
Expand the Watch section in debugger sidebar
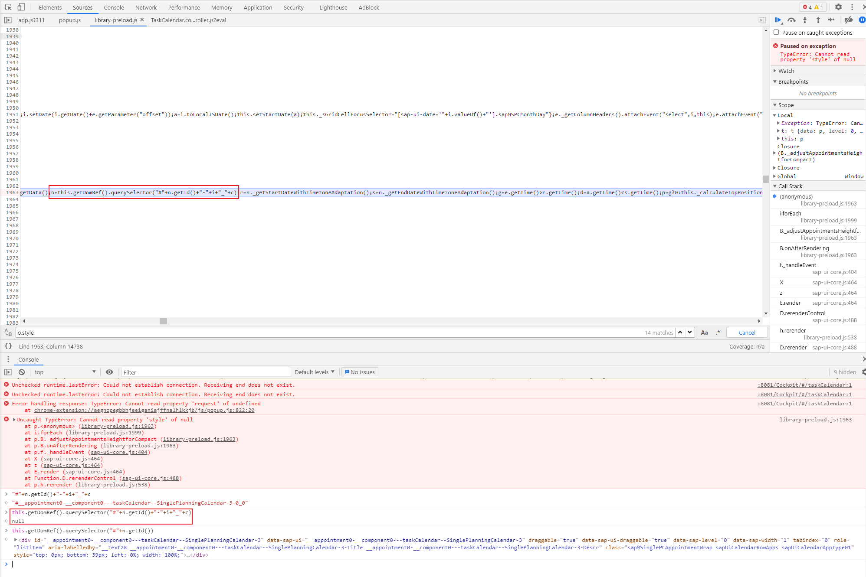coord(775,71)
